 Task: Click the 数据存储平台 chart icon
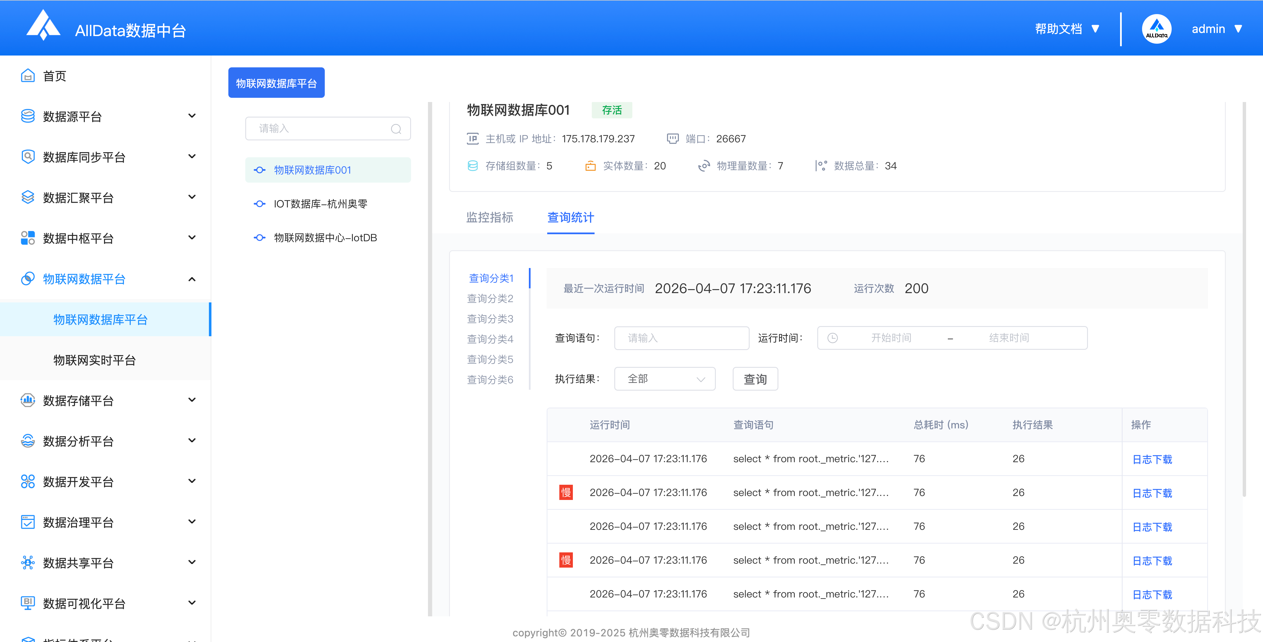(x=27, y=400)
